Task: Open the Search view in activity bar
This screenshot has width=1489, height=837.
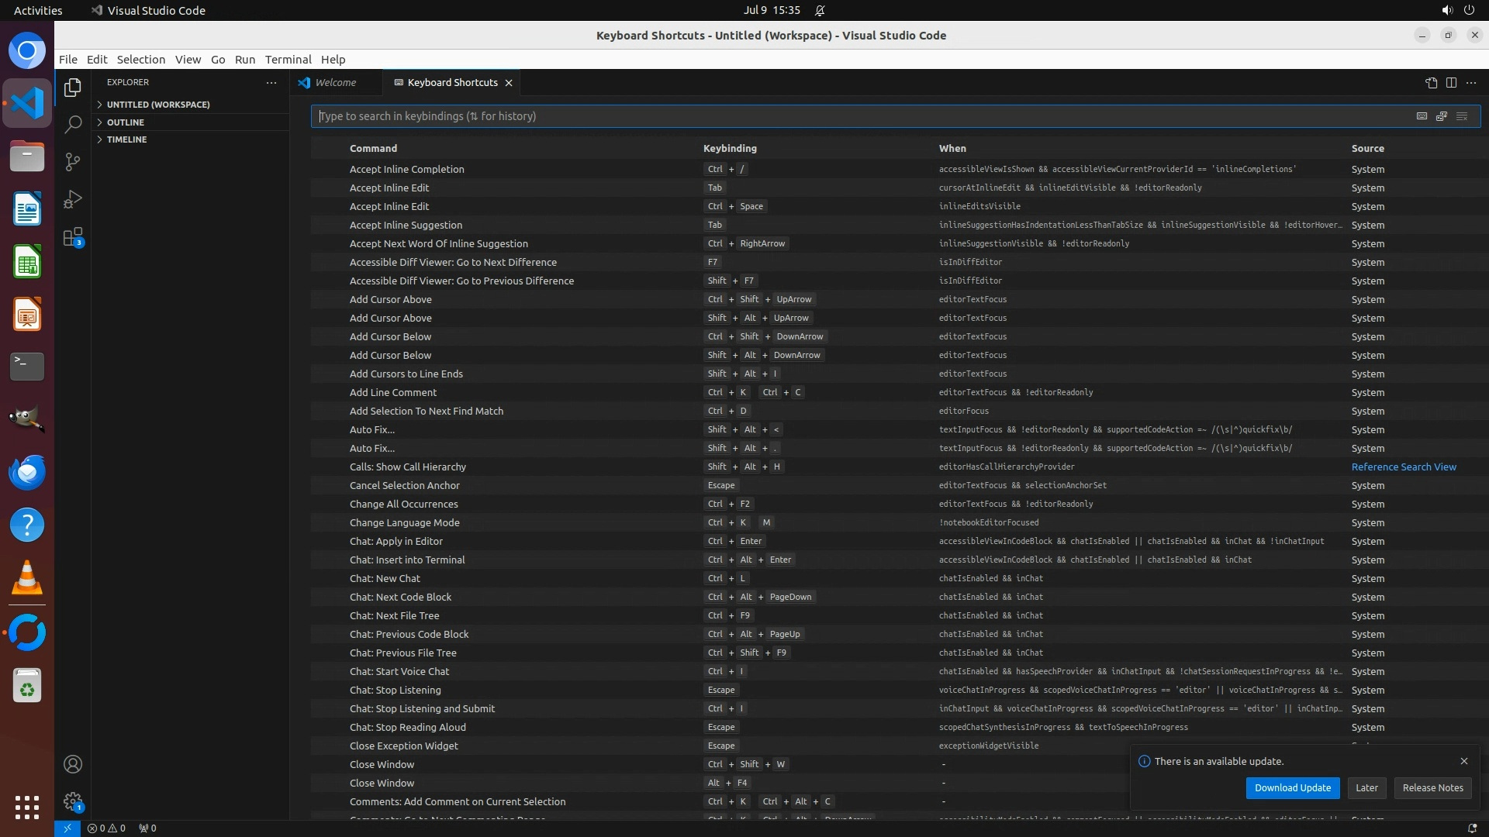Action: [73, 124]
